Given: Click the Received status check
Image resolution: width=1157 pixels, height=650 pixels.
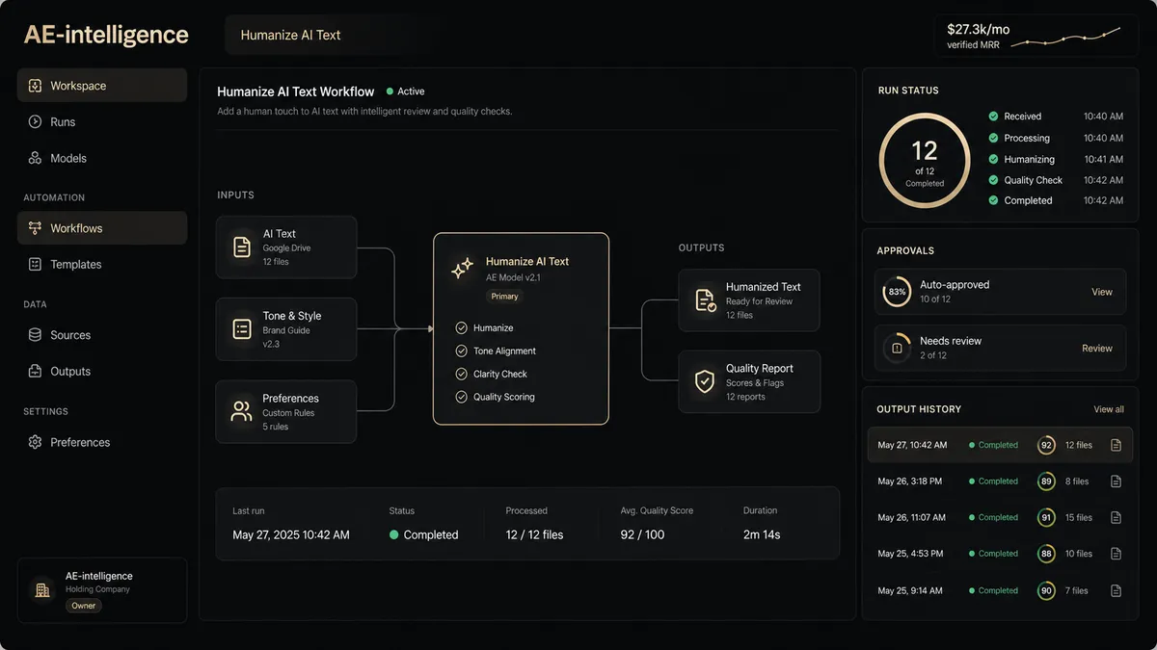Looking at the screenshot, I should pyautogui.click(x=993, y=117).
